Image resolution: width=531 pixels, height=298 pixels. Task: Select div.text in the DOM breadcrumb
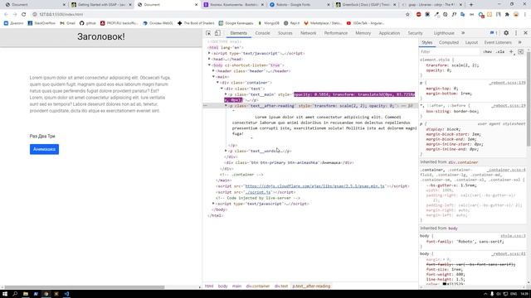point(281,286)
